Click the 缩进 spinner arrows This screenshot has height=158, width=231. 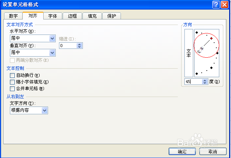click(x=80, y=46)
